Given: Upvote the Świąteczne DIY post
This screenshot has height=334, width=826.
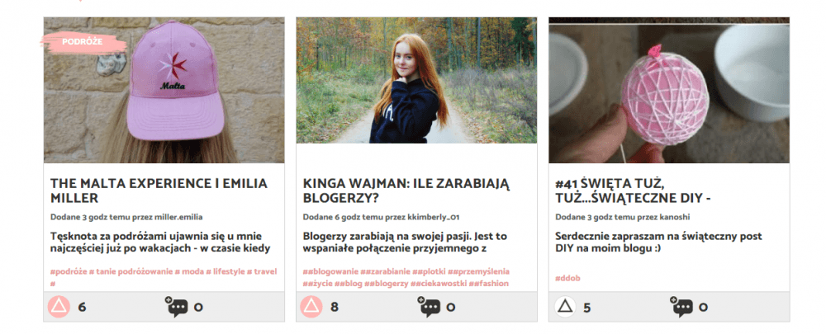Looking at the screenshot, I should point(565,307).
